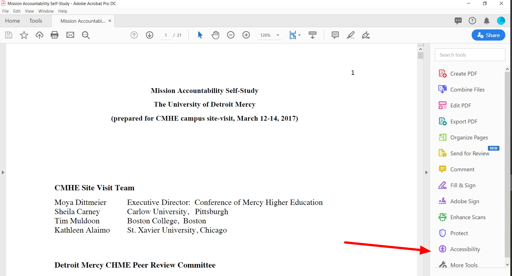Viewport: 512px width, 276px height.
Task: Add document to starred using star icon
Action: click(x=24, y=35)
